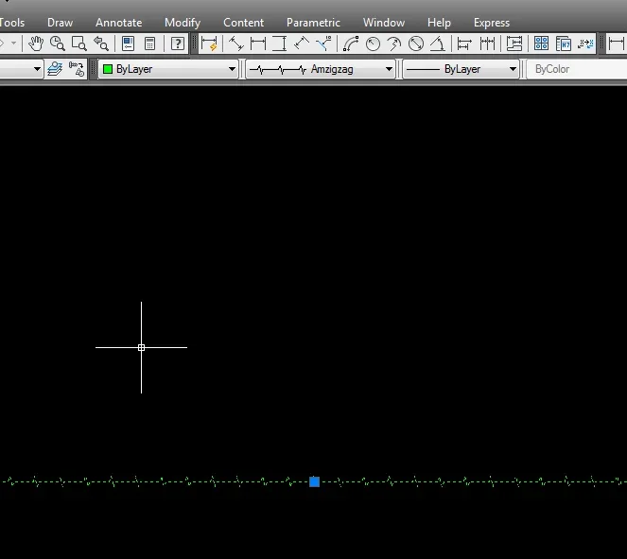Open the Express menu
Viewport: 627px width, 559px height.
pyautogui.click(x=492, y=23)
